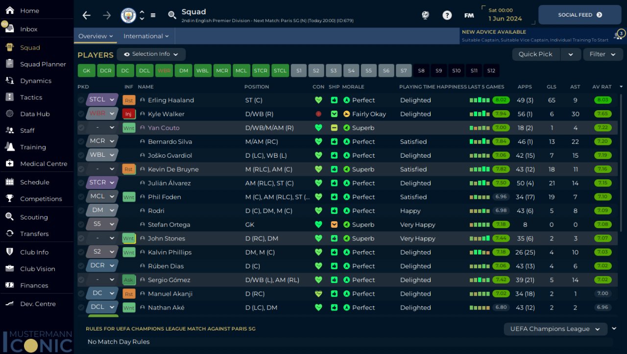
Task: Click the Manchester City club badge
Action: pos(128,15)
